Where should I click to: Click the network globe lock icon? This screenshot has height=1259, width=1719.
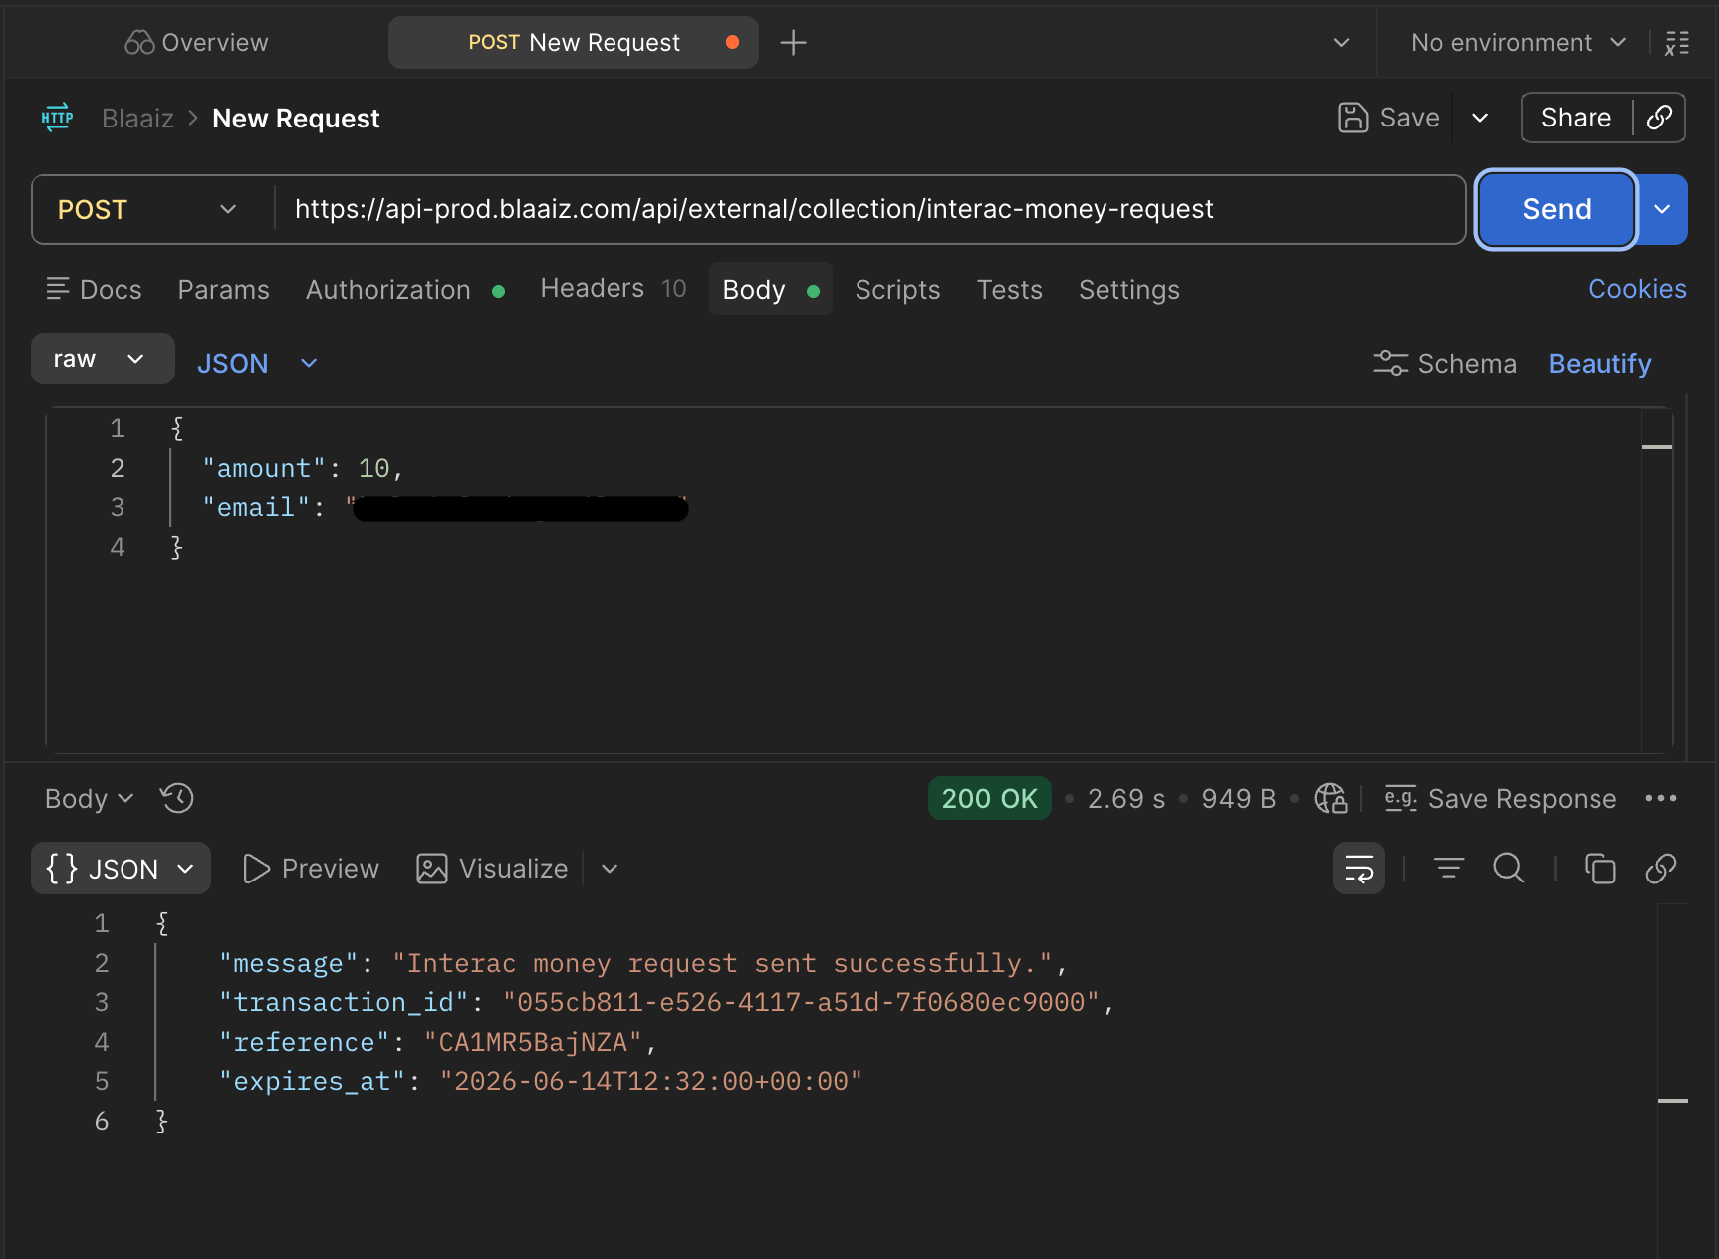tap(1330, 798)
